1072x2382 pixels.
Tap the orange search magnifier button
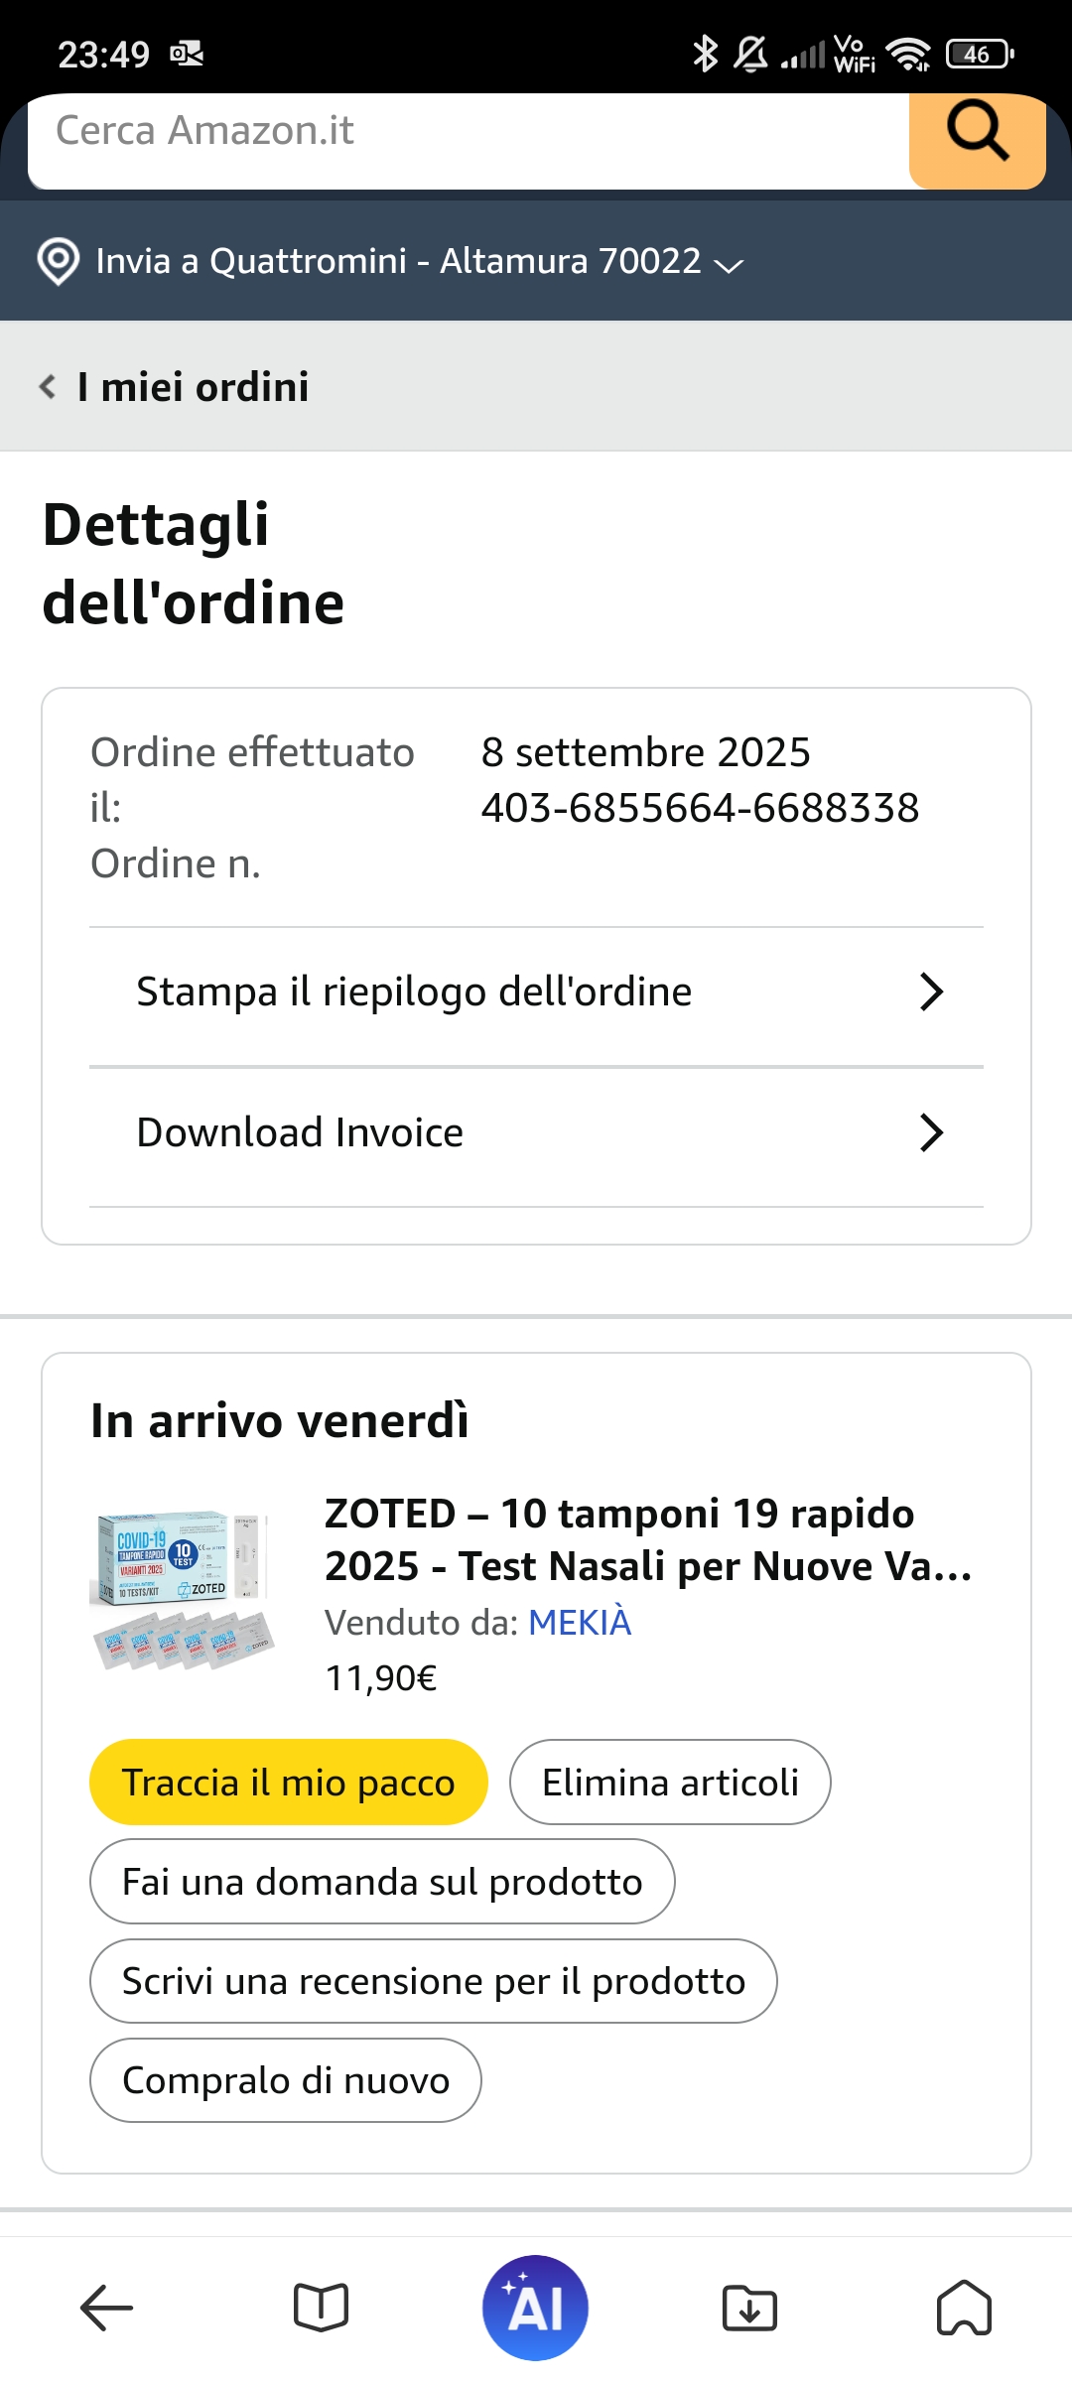click(977, 134)
